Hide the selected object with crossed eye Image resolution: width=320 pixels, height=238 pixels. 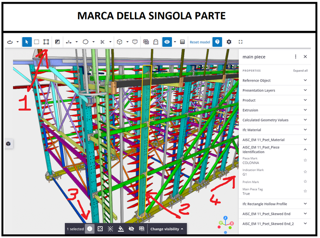[x=131, y=229]
